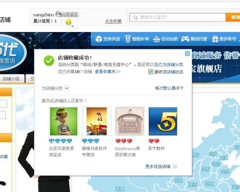Open the 北京风速崇质淘宝店 shop thumbnail
The width and height of the screenshot is (240, 192).
coord(64,121)
